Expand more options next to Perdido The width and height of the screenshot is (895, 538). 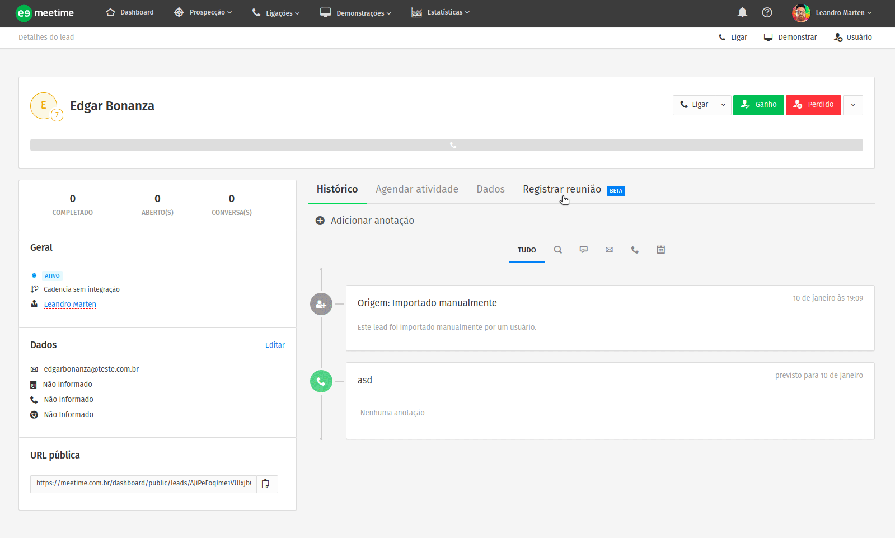tap(852, 105)
